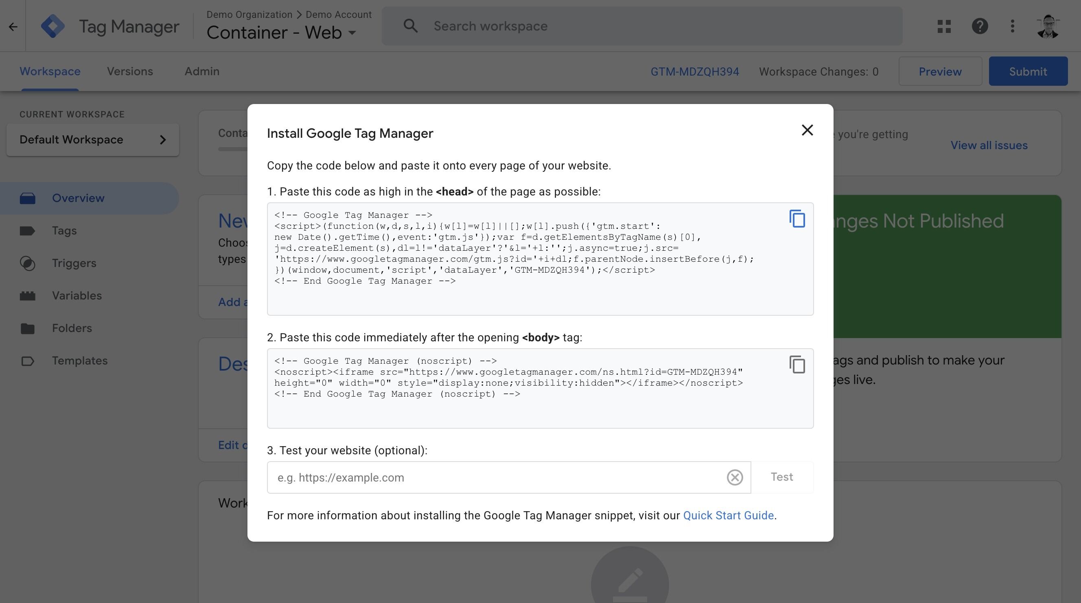The image size is (1081, 603).
Task: Expand the Container - Web selector
Action: [353, 32]
